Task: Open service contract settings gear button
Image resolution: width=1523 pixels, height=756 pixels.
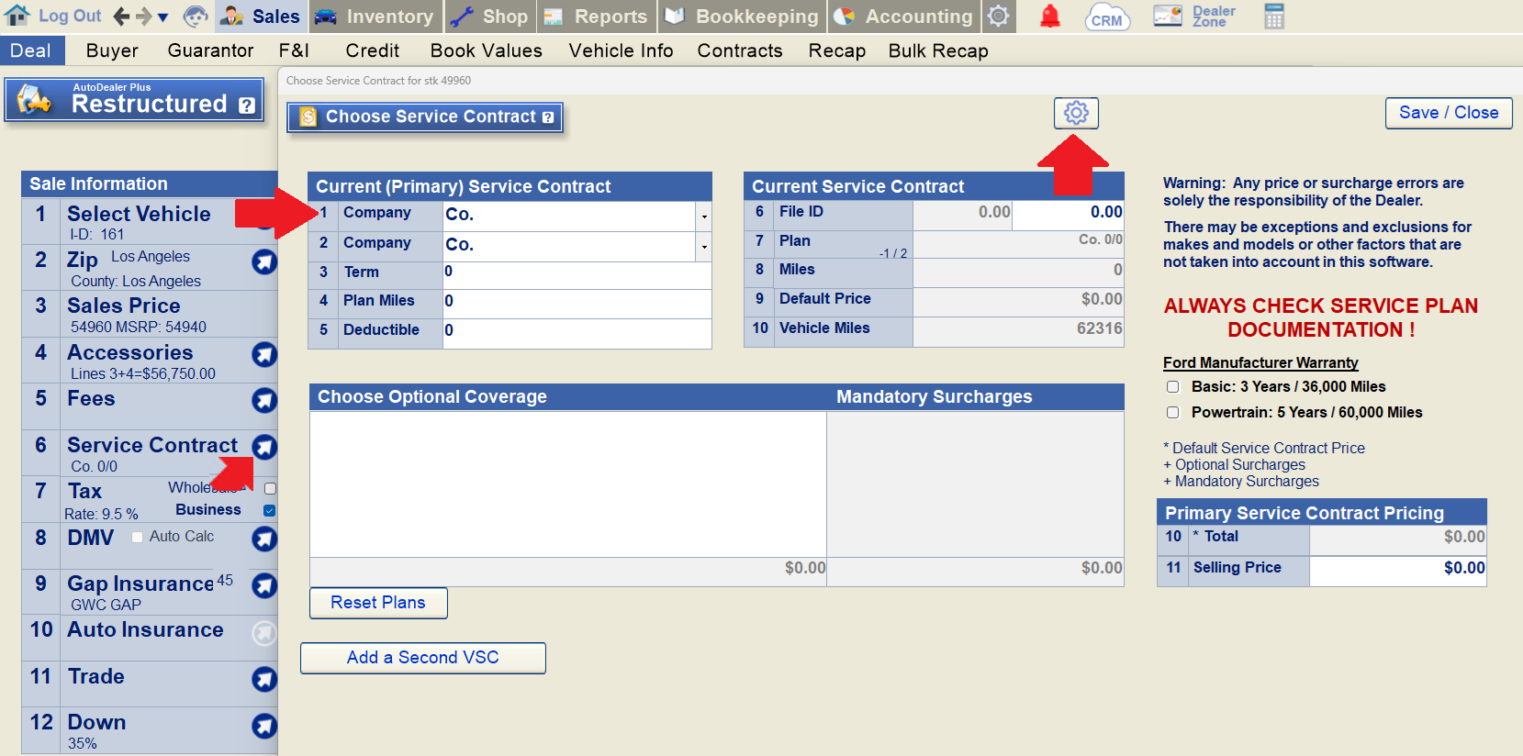Action: click(1076, 113)
